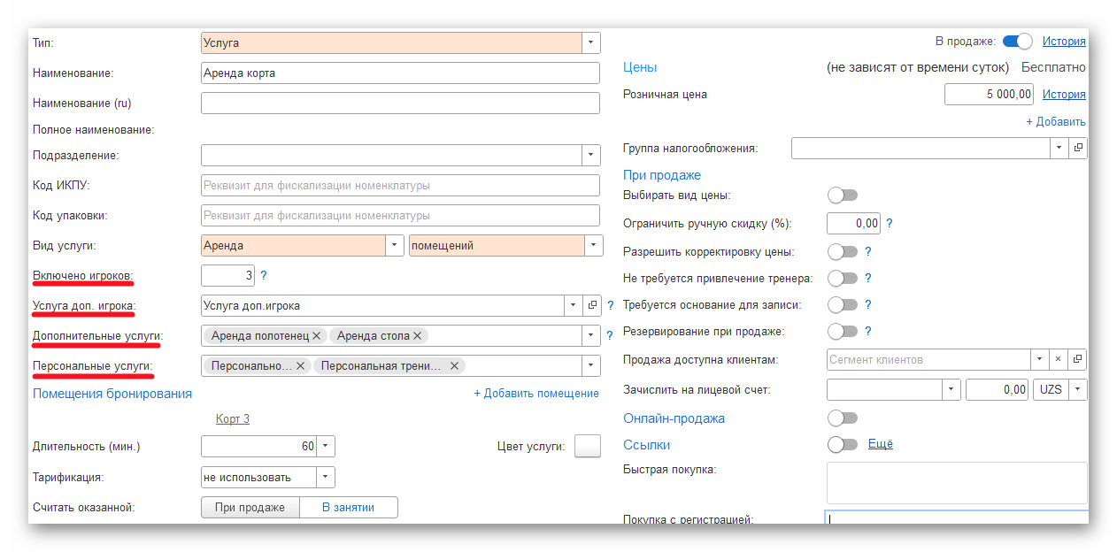1117x552 pixels.
Task: Open the «Корт 3» booking room
Action: [232, 418]
